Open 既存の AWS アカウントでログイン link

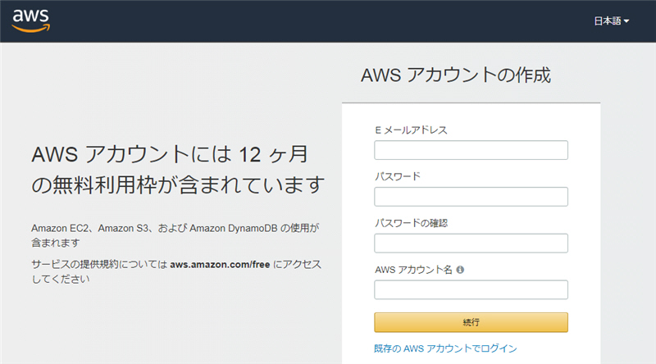coord(445,348)
